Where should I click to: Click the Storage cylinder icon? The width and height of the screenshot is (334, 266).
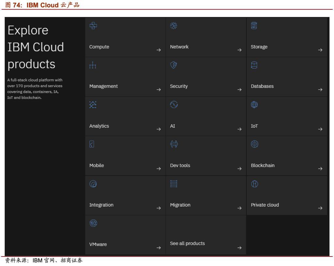[254, 26]
